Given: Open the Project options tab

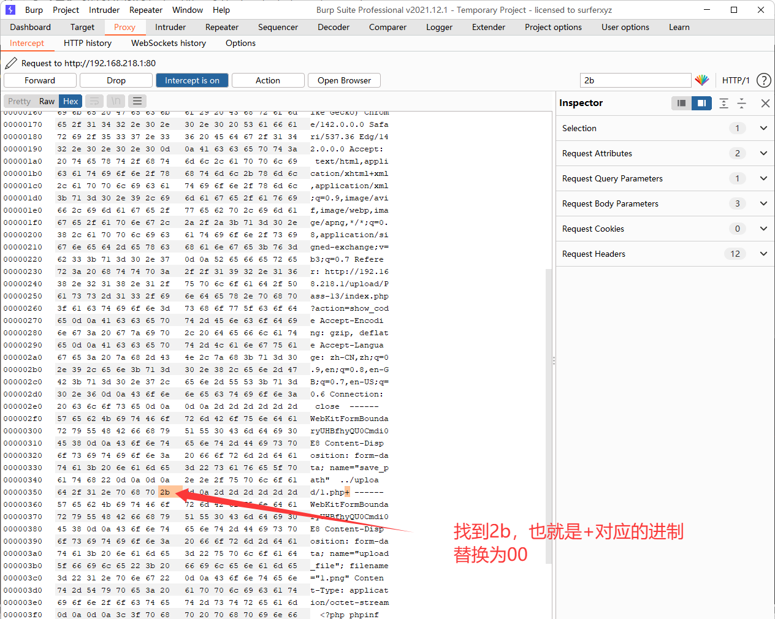Looking at the screenshot, I should point(553,27).
